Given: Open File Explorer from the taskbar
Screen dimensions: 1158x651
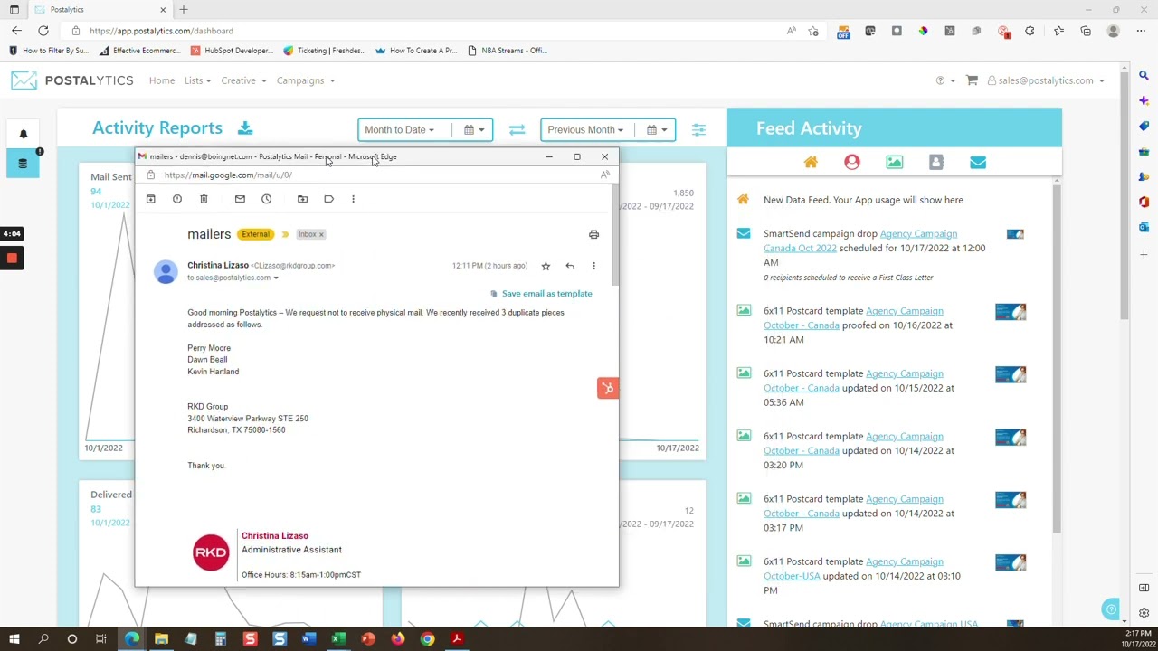Looking at the screenshot, I should click(161, 639).
